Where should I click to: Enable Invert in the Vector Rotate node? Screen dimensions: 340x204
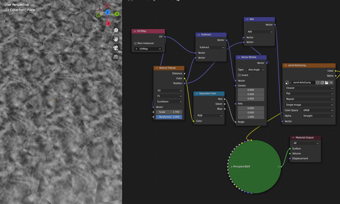[x=239, y=75]
